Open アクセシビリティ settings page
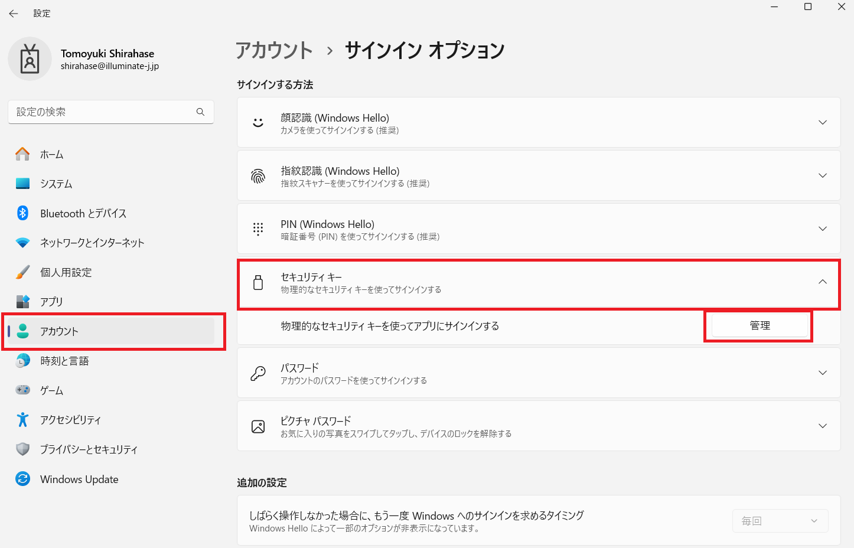This screenshot has height=548, width=854. pyautogui.click(x=111, y=420)
